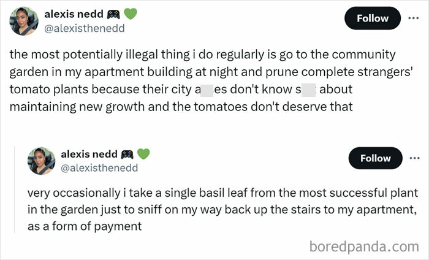429x260 pixels.
Task: Click the @alexisthenedd handle on the quoted tweet
Action: click(x=99, y=167)
